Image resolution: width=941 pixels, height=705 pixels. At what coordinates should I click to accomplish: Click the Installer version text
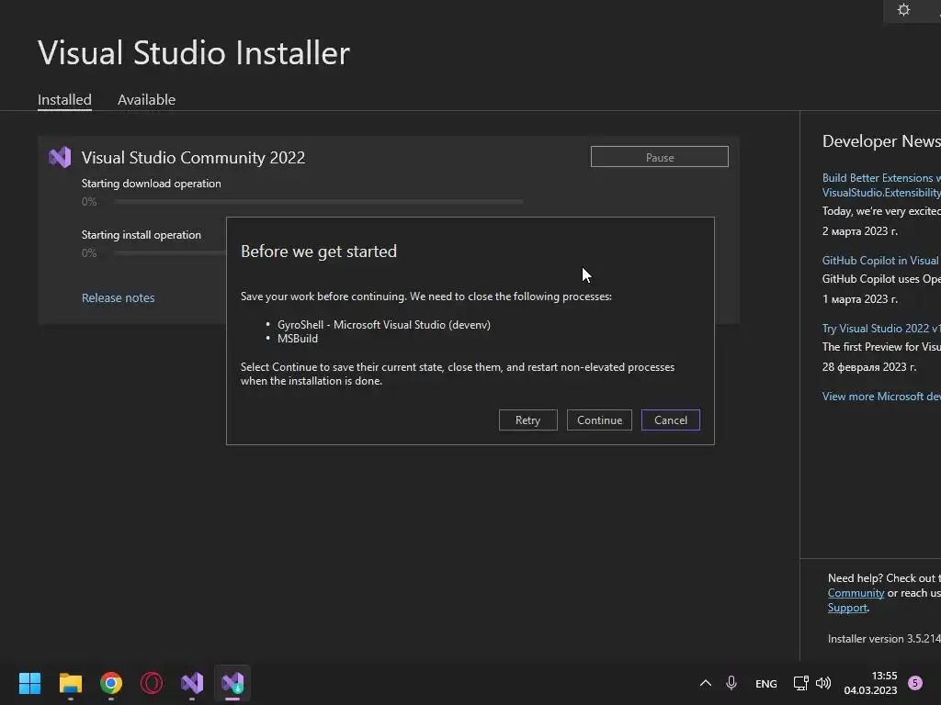884,639
